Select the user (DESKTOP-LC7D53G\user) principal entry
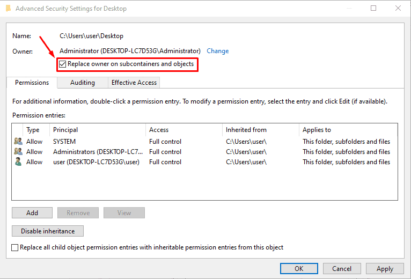Image resolution: width=411 pixels, height=279 pixels. 96,162
